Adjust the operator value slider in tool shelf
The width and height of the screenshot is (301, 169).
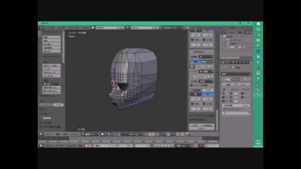[x=51, y=105]
